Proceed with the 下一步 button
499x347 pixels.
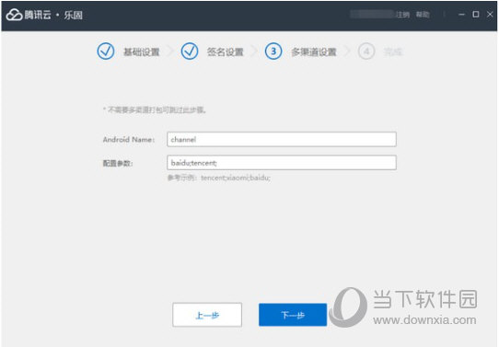click(x=293, y=315)
